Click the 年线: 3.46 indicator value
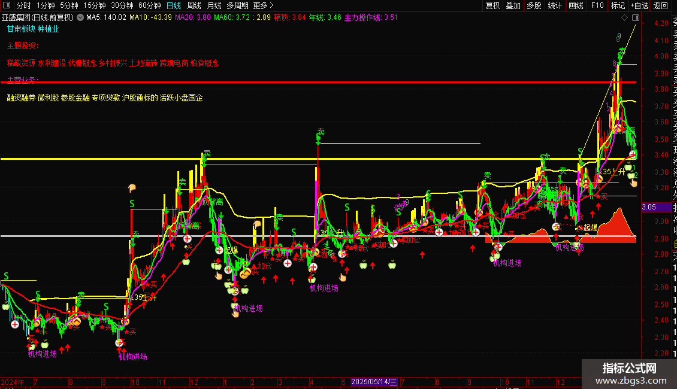Screen dimensions: 677x389 [325, 18]
